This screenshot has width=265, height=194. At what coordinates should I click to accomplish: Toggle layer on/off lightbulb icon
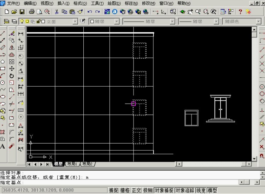click(x=22, y=22)
